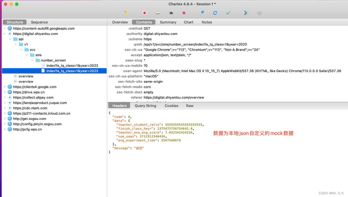The width and height of the screenshot is (348, 197).
Task: Expand drive.wps.cn host
Action: pyautogui.click(x=5, y=92)
